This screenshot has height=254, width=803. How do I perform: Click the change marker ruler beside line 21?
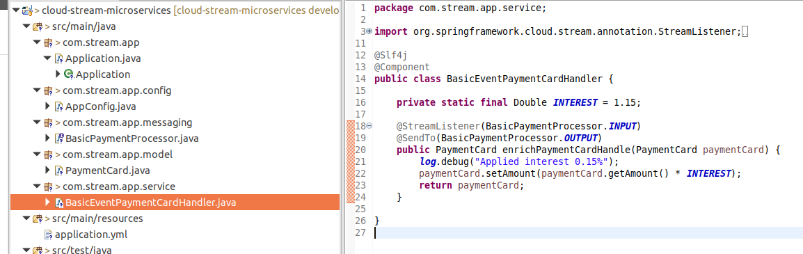coord(351,161)
